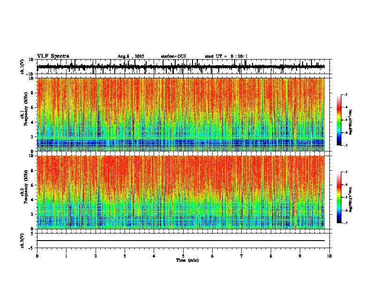Click the time axis tick label '7'

click(242, 256)
